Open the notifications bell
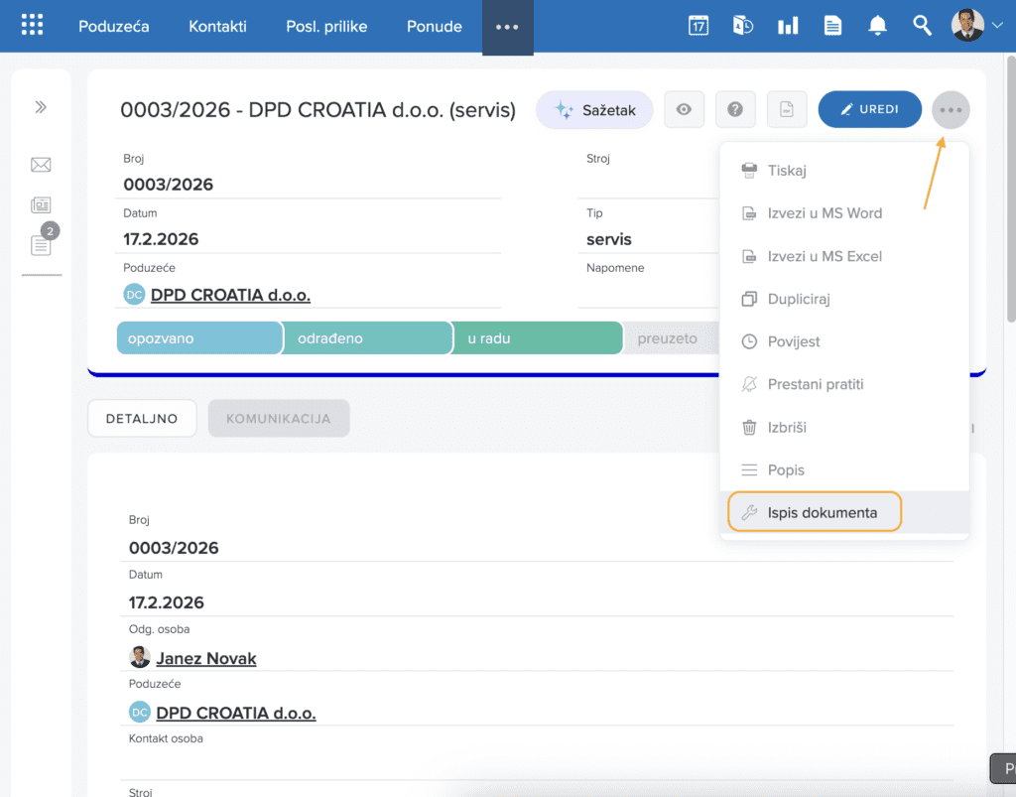This screenshot has width=1016, height=797. pos(877,26)
